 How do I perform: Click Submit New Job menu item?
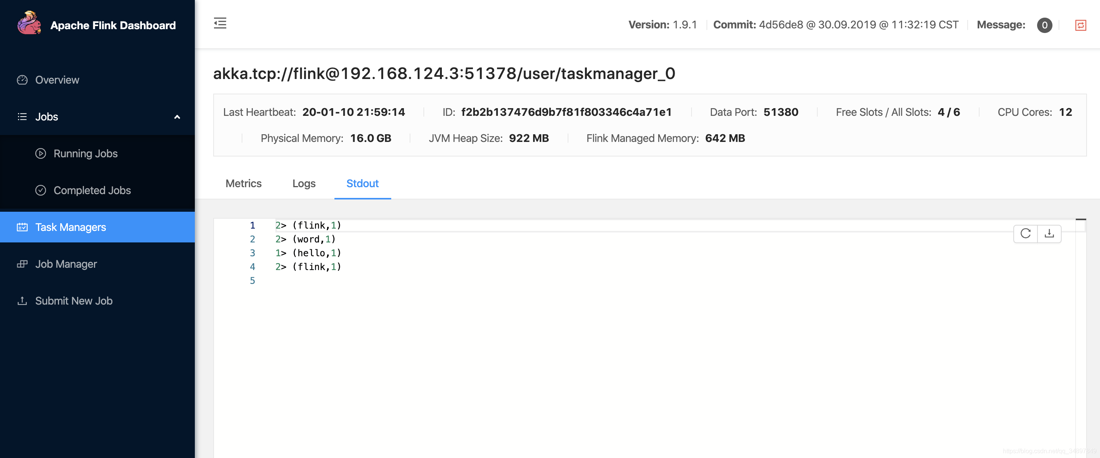pos(73,300)
